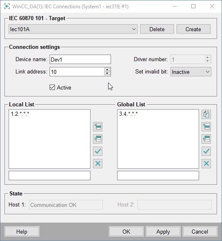Decrease Link address with down arrow
Screen dimensions: 222x241
coord(107,73)
